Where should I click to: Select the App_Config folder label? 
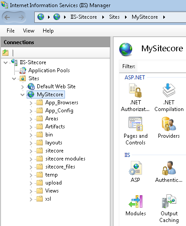(59, 111)
